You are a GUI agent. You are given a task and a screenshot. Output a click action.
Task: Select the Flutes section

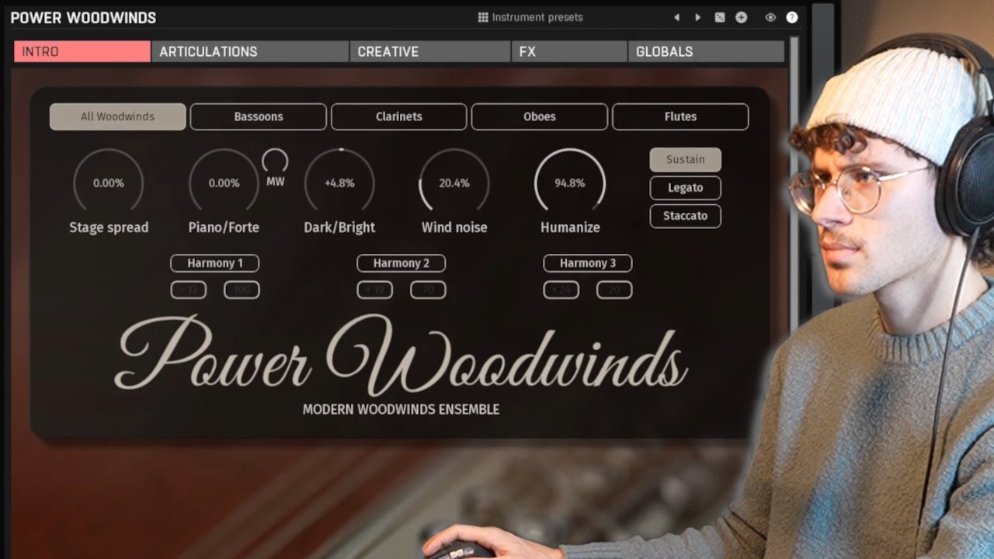pyautogui.click(x=680, y=116)
